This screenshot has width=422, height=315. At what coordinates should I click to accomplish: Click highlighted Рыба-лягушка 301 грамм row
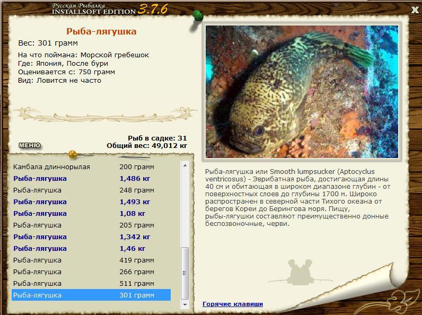coord(91,295)
